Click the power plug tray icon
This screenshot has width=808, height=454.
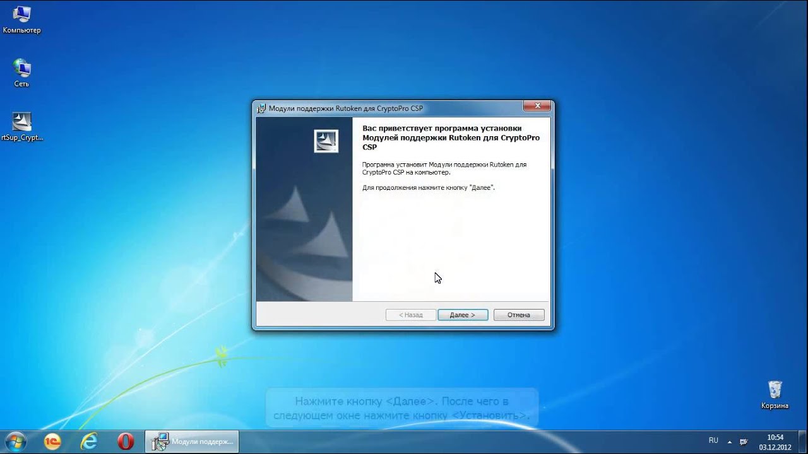[744, 441]
